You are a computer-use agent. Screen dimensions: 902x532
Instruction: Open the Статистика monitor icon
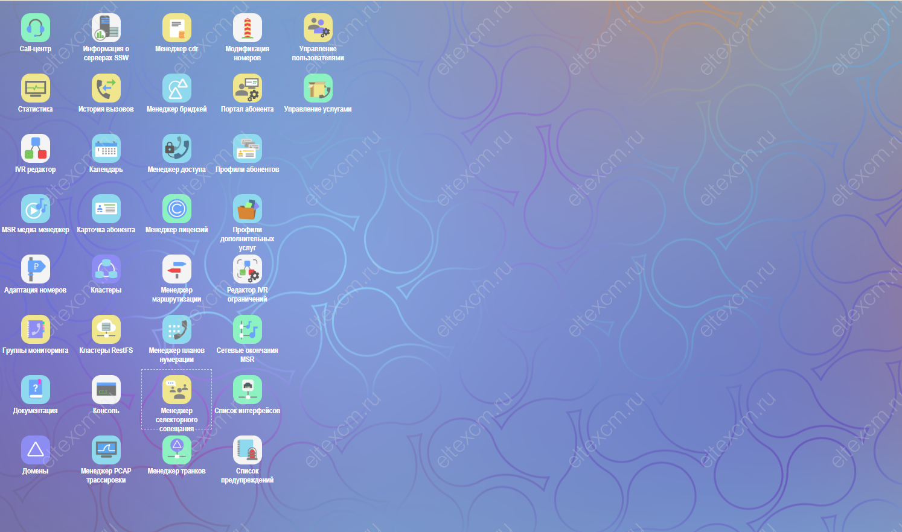tap(36, 88)
